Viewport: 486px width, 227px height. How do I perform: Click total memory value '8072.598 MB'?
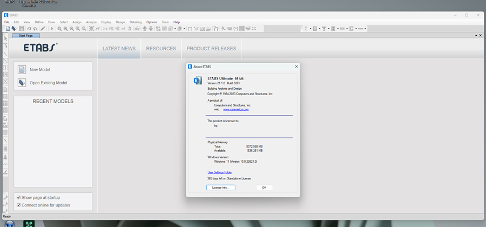click(x=254, y=146)
